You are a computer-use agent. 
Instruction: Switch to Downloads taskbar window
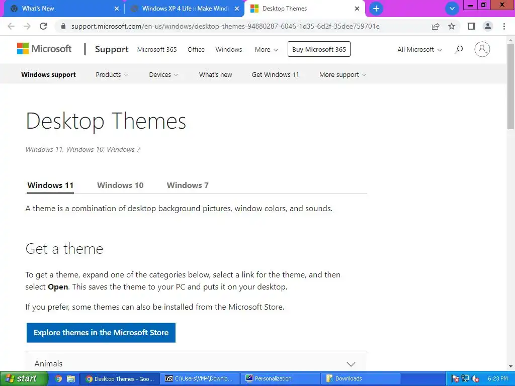[x=361, y=379]
